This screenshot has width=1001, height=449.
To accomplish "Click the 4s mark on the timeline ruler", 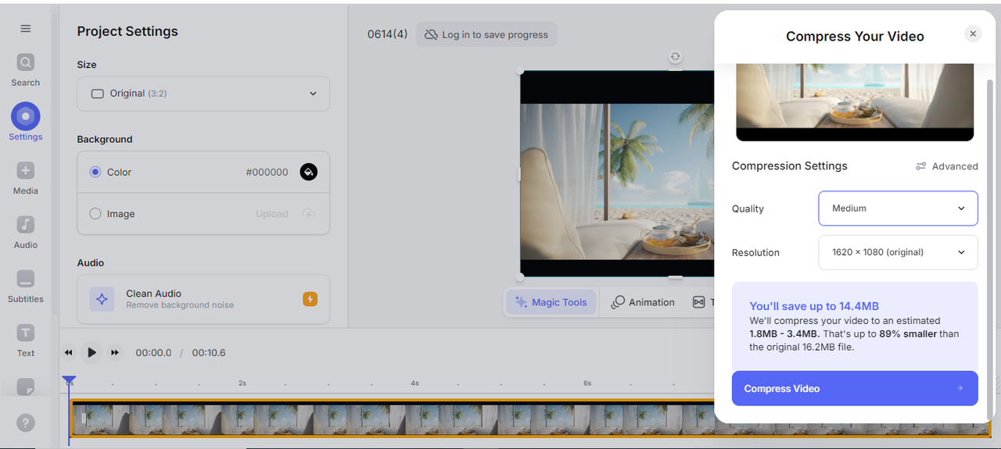I will click(x=414, y=383).
